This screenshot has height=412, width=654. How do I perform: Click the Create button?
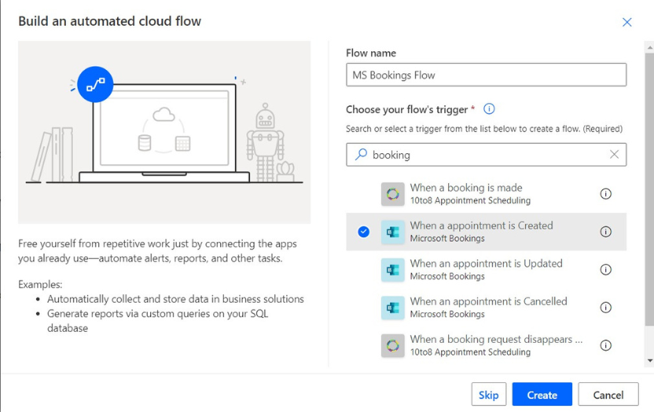(542, 394)
